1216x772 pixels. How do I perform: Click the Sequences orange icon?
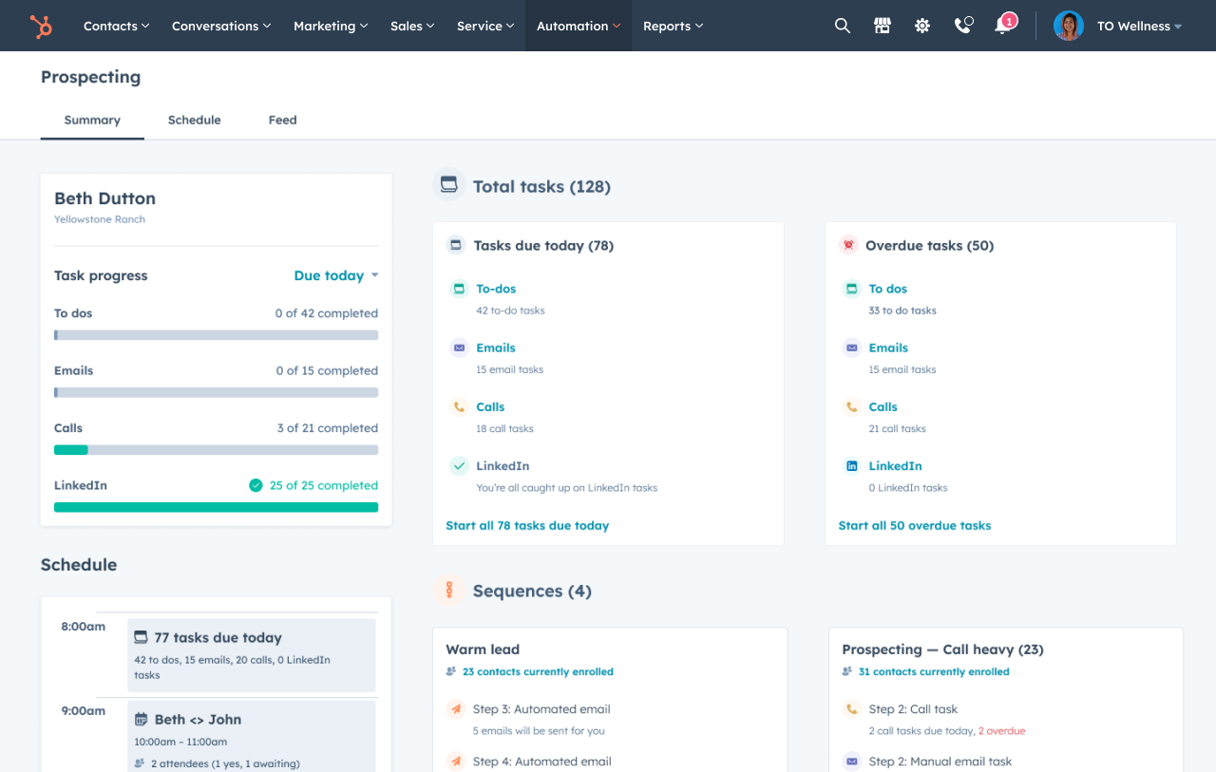tap(448, 590)
